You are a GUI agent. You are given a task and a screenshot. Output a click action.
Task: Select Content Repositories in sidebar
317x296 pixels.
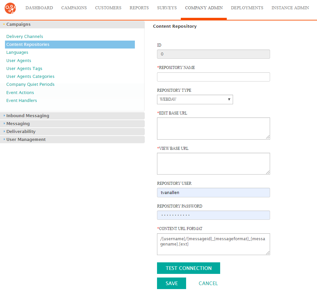click(x=70, y=45)
